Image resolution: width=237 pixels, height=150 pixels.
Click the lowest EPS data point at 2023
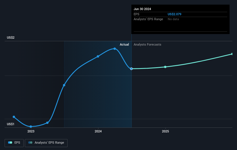click(31, 127)
